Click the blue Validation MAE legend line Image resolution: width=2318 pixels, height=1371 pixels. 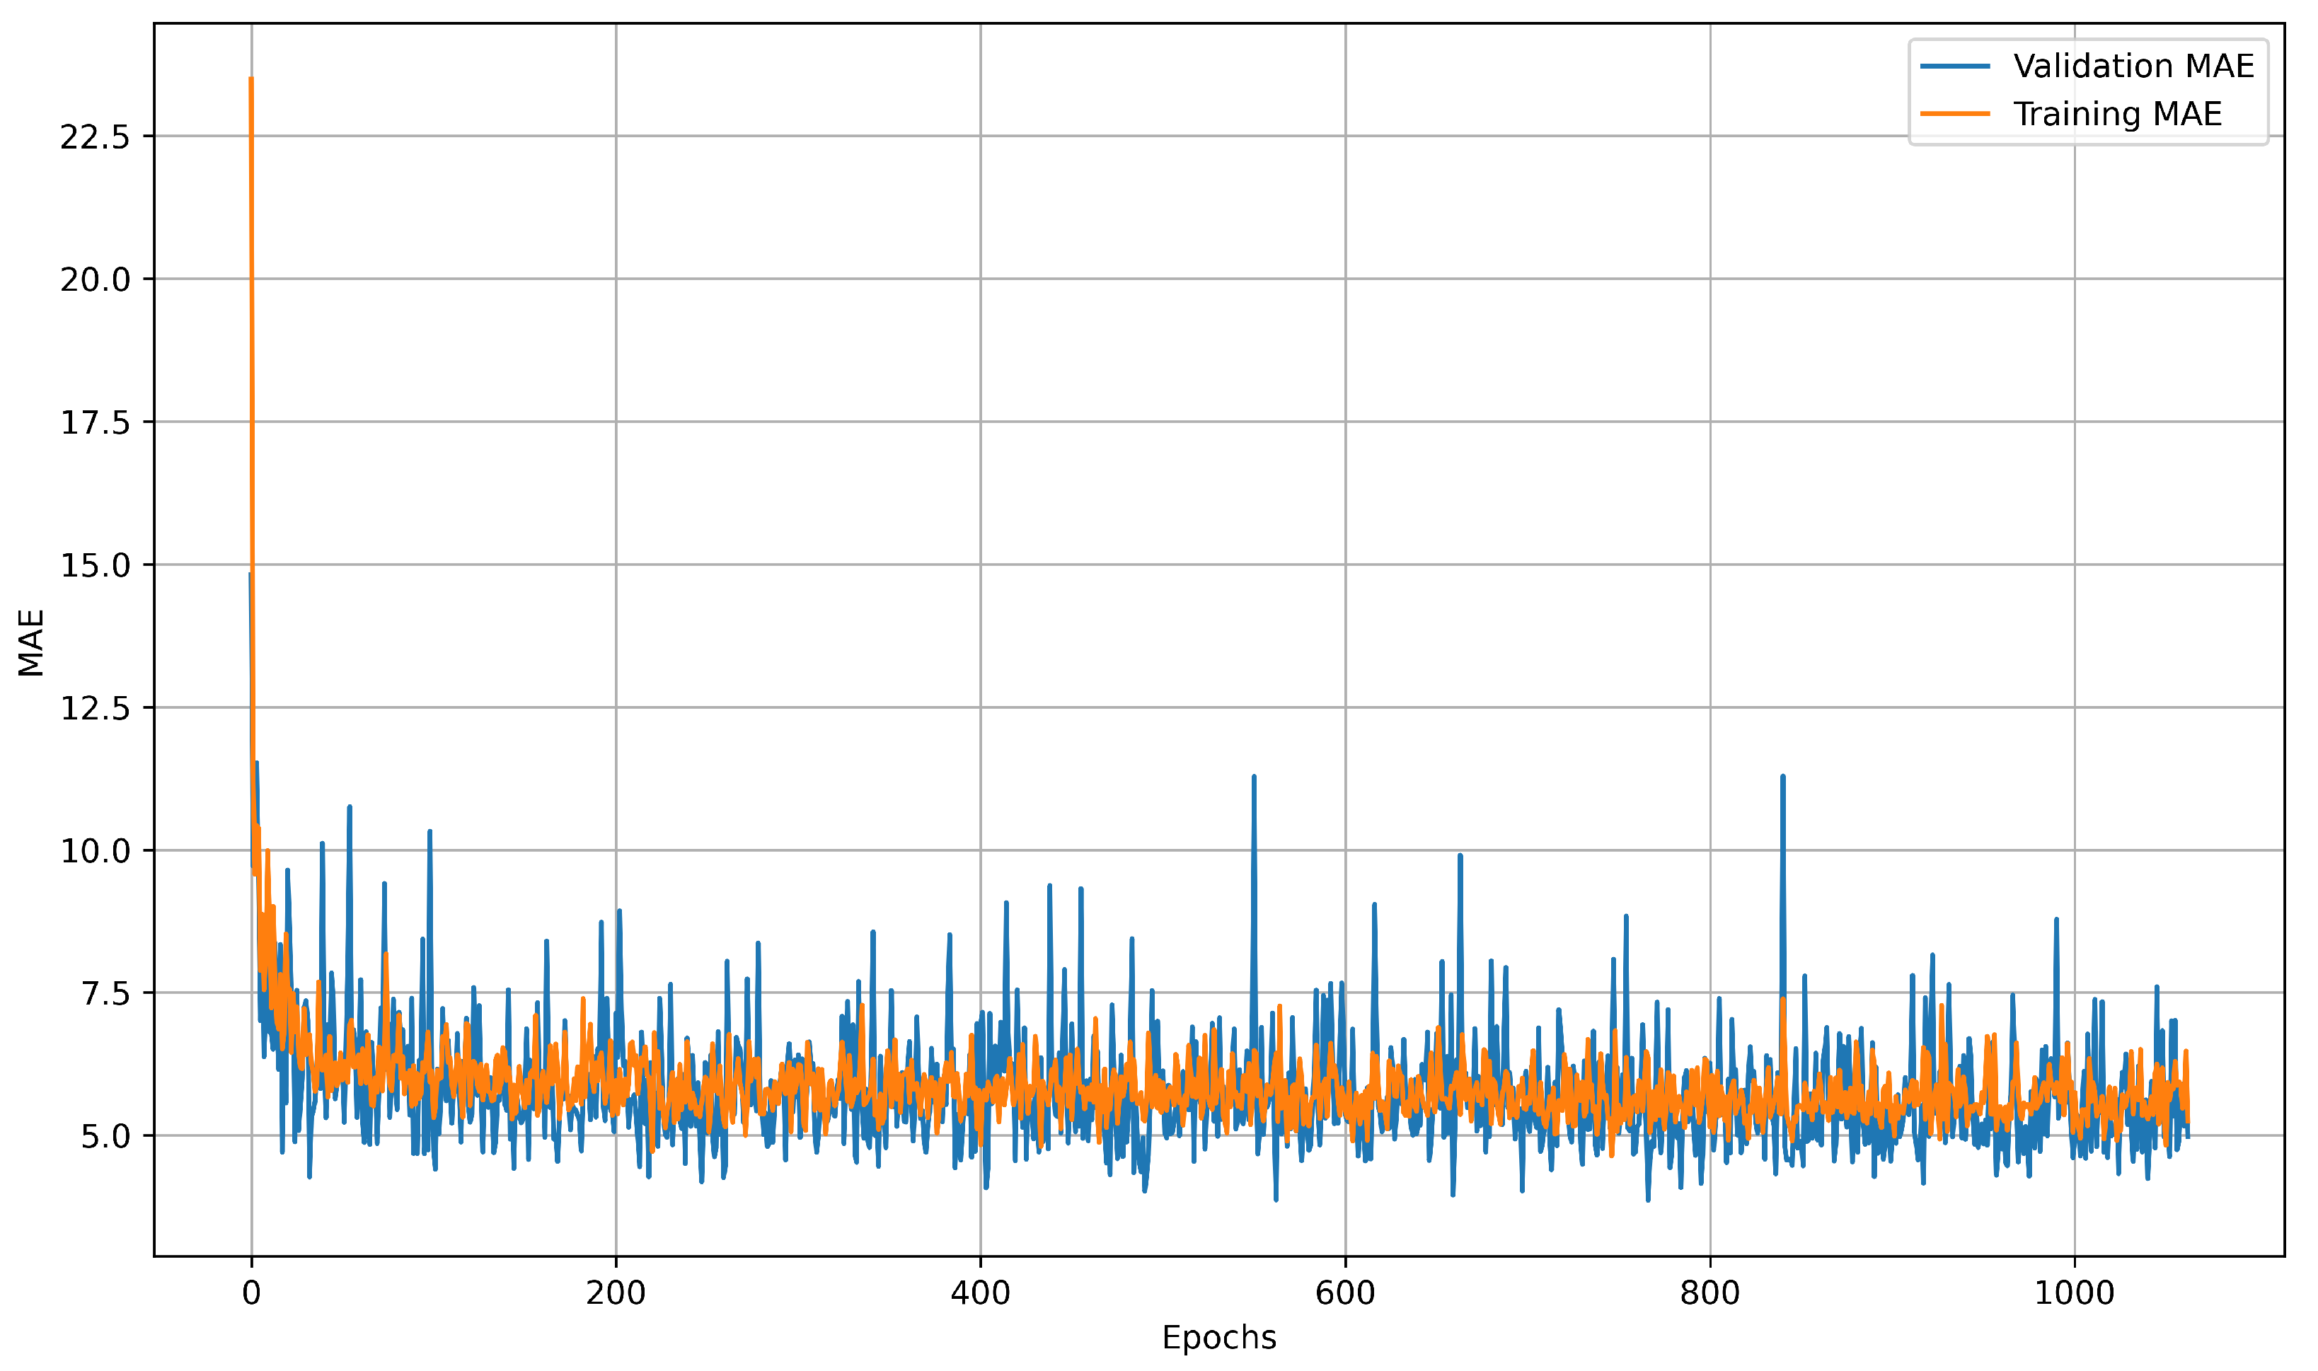[x=1954, y=66]
